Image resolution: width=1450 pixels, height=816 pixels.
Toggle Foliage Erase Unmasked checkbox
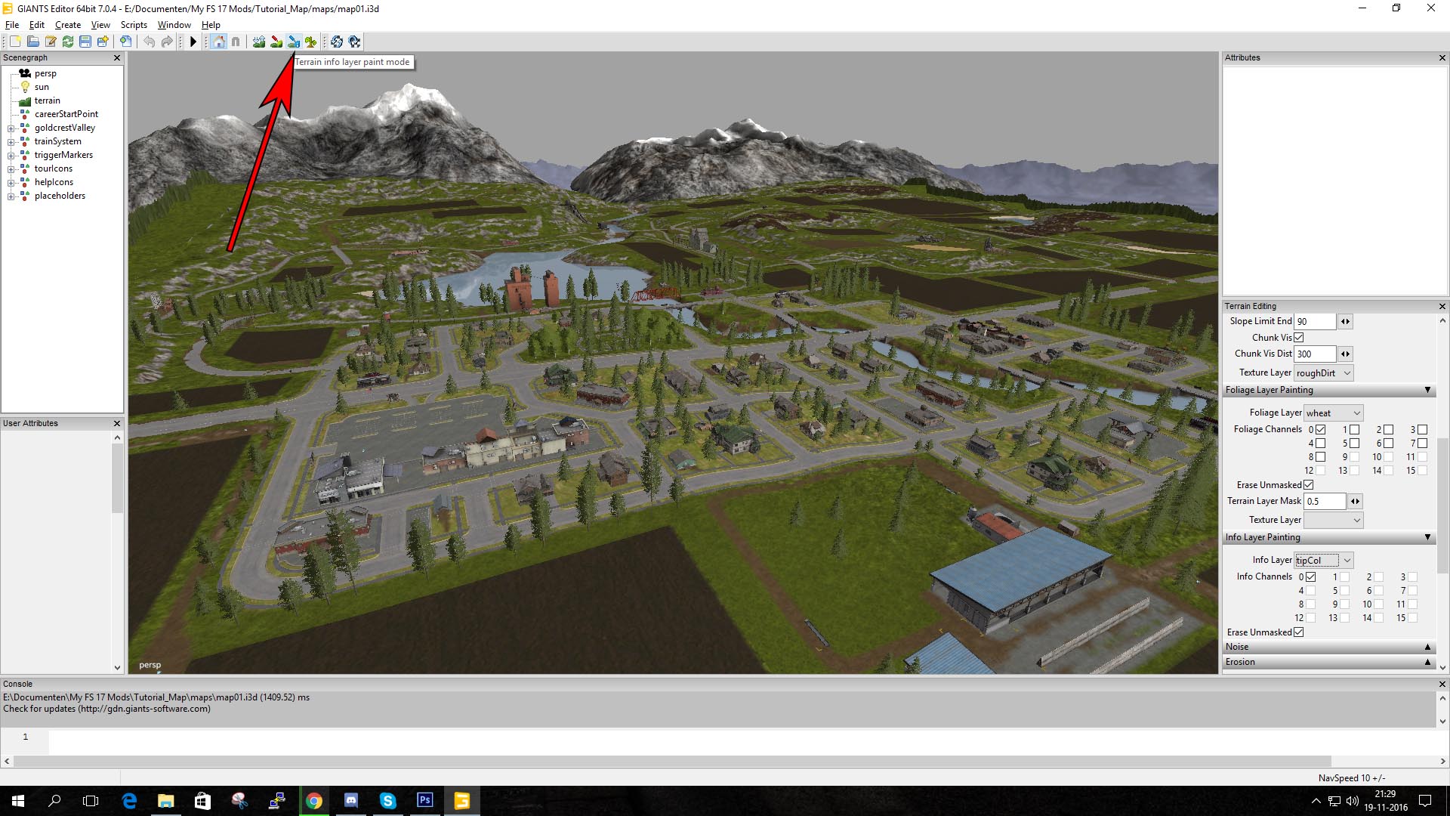[1309, 485]
